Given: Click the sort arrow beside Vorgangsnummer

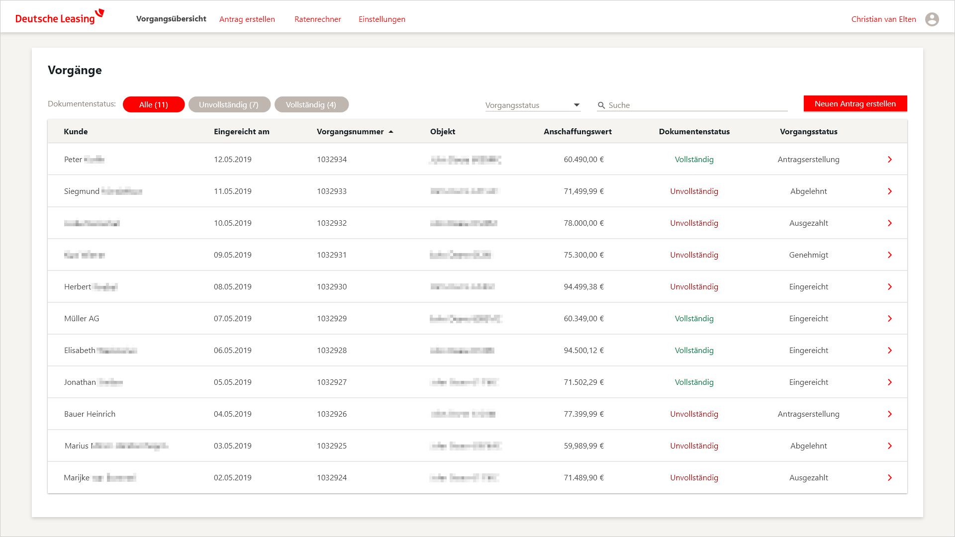Looking at the screenshot, I should [391, 132].
